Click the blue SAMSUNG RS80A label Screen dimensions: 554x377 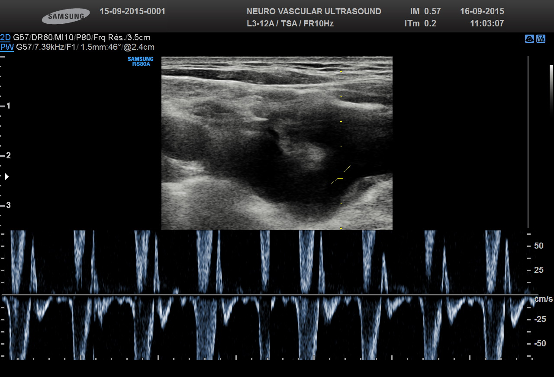[x=140, y=61]
